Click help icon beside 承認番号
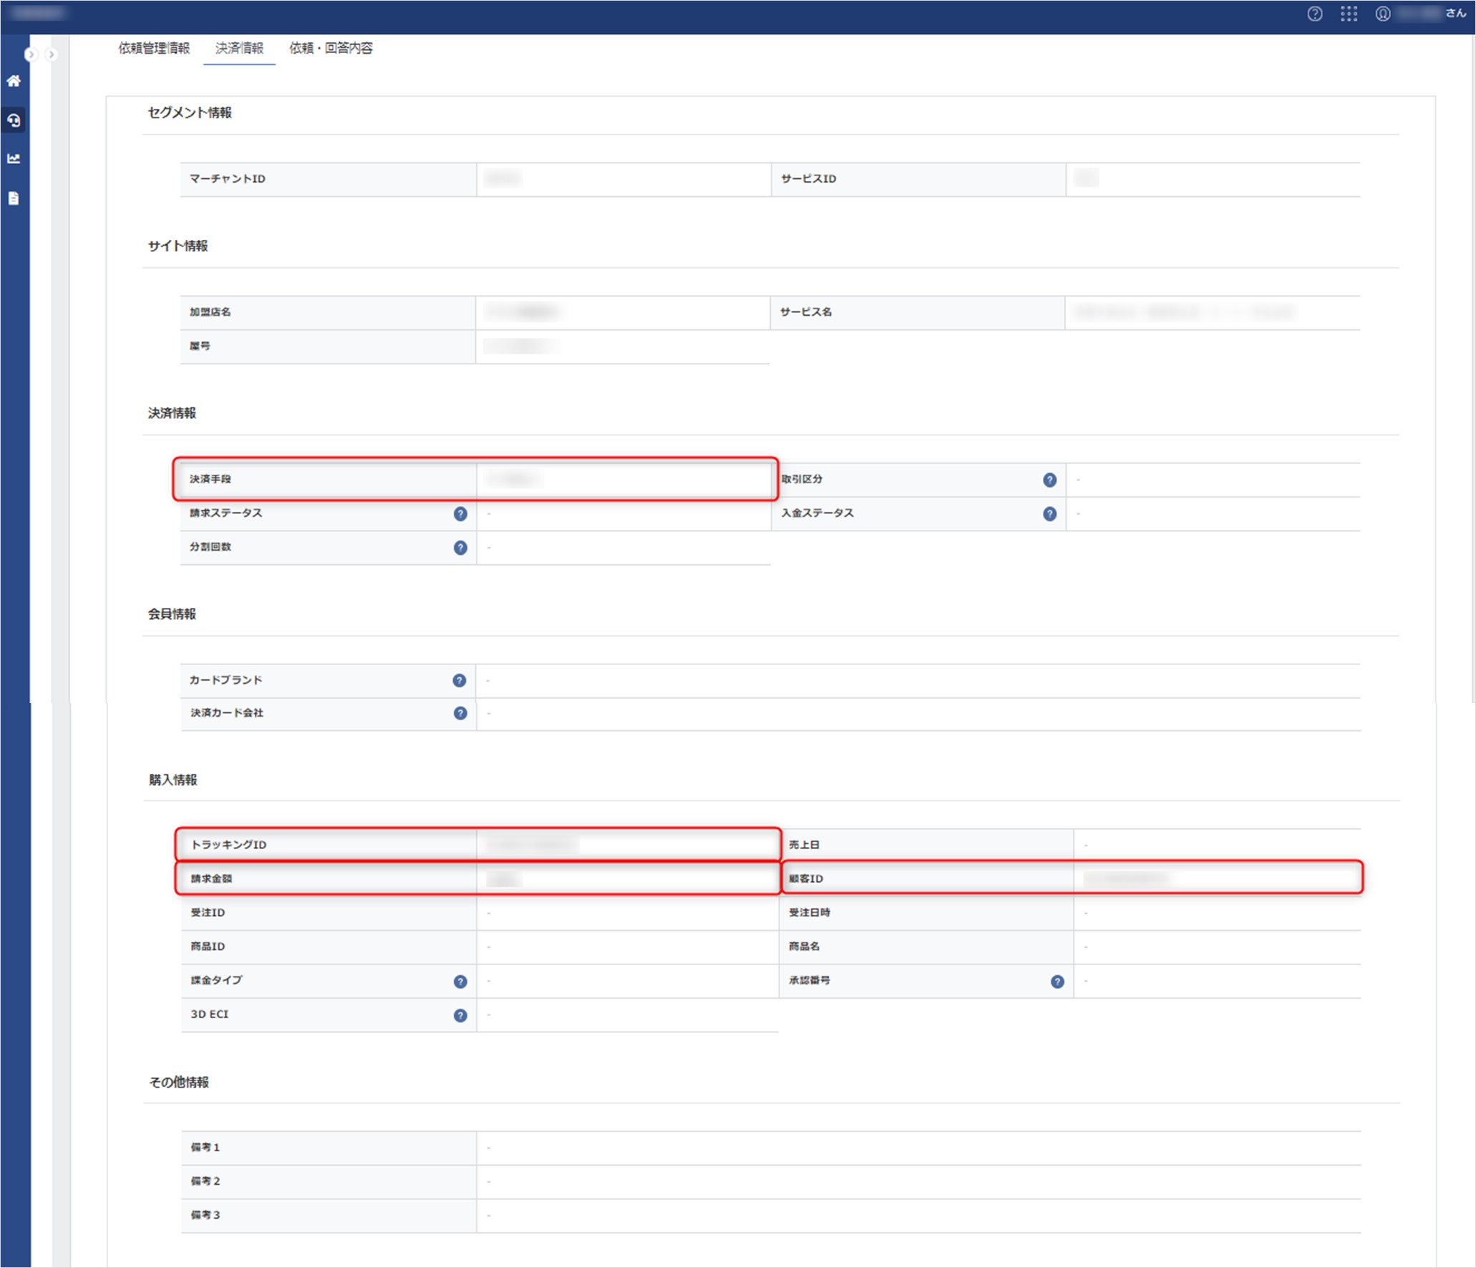Screen dimensions: 1476x1268 1057,981
